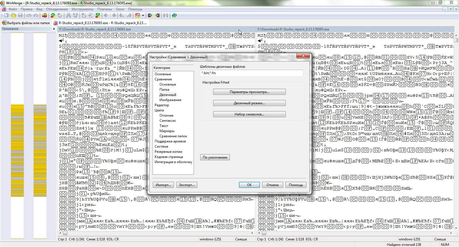Switch to the R-Studio_repack comparison tab

tap(100, 23)
